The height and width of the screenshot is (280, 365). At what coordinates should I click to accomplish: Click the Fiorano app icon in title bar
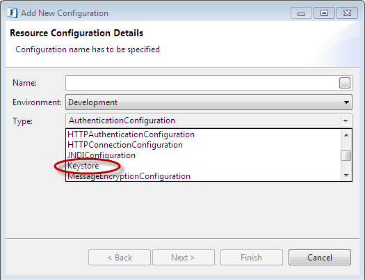[x=13, y=13]
